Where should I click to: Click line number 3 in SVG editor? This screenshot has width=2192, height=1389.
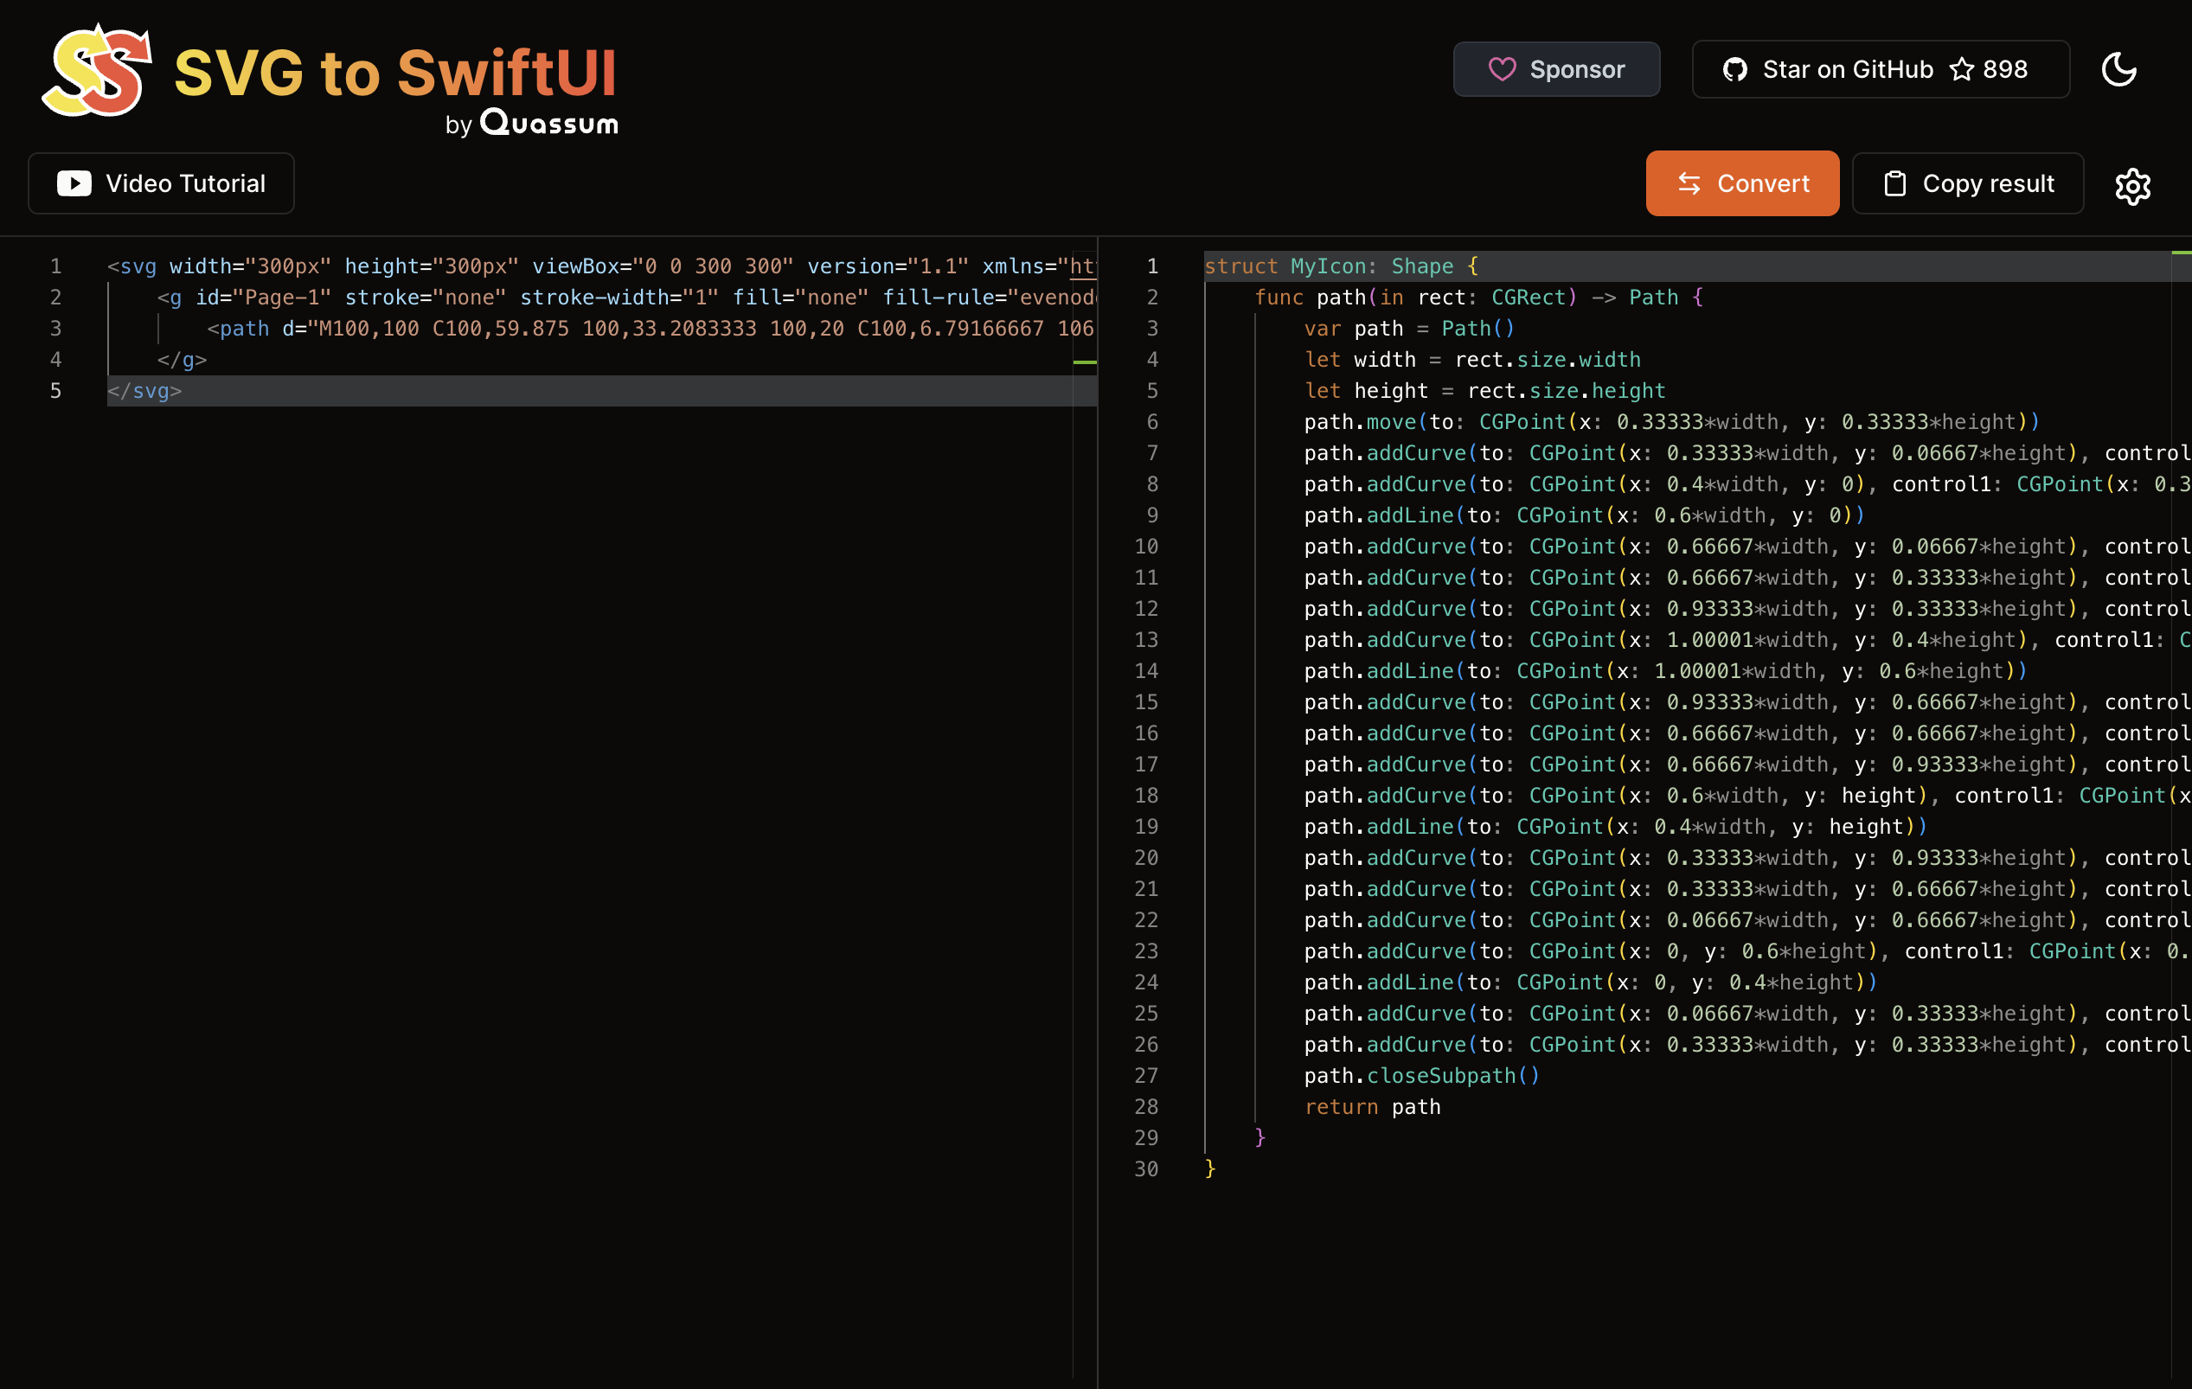pyautogui.click(x=55, y=328)
